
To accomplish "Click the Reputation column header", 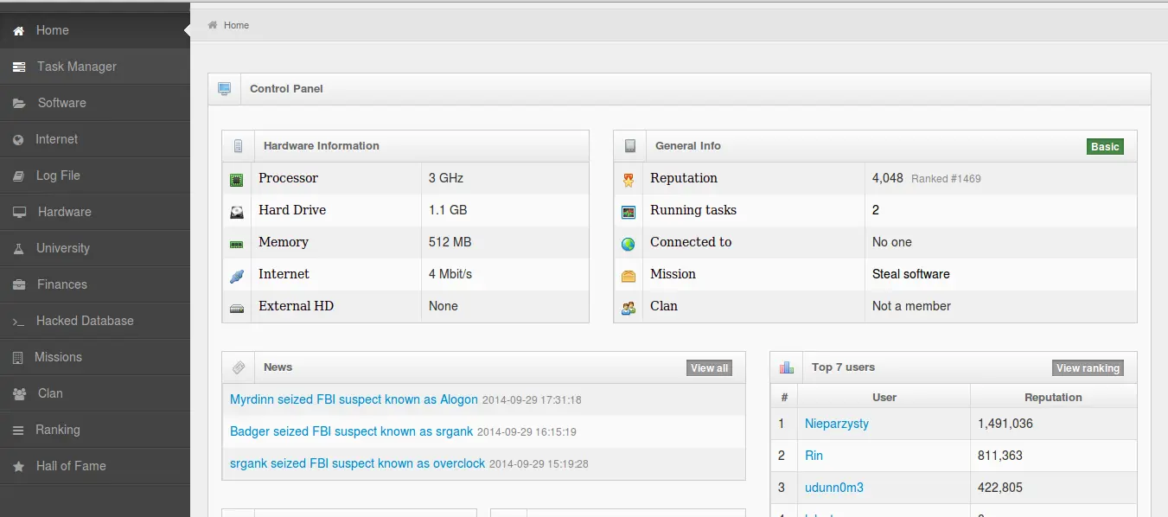I will pyautogui.click(x=1053, y=398).
